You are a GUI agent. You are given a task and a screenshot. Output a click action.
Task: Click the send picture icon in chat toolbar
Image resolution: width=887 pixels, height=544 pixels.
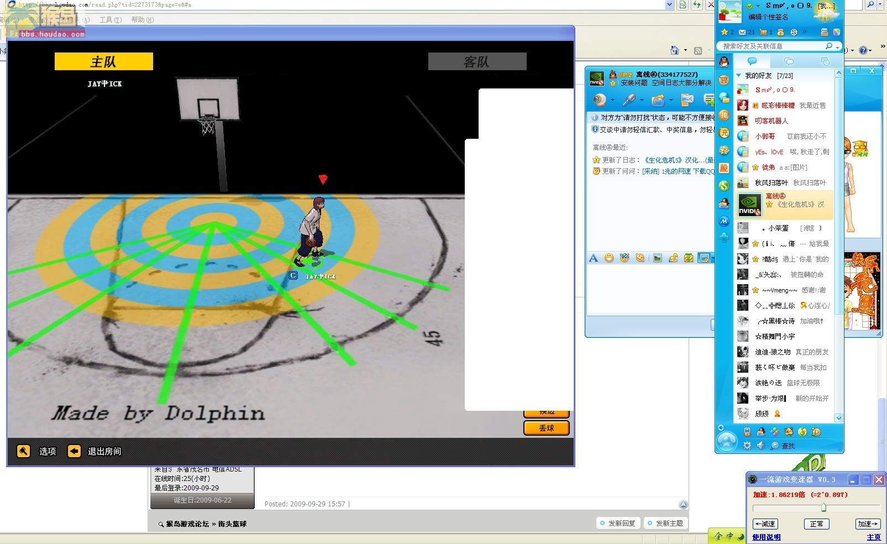657,258
